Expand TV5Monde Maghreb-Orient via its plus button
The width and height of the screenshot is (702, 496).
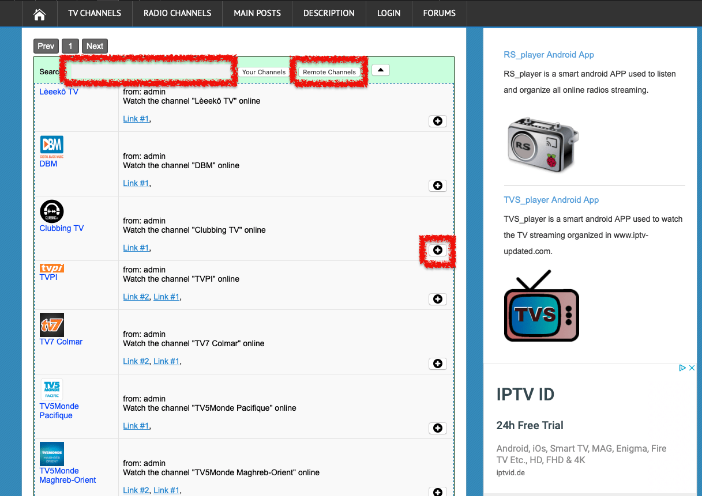point(437,491)
